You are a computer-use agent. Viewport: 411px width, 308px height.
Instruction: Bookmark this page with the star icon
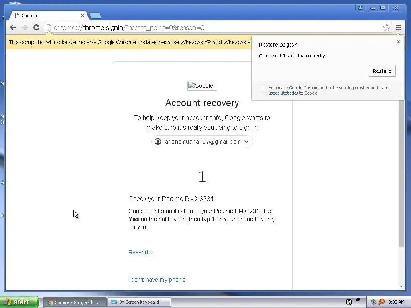[x=387, y=28]
